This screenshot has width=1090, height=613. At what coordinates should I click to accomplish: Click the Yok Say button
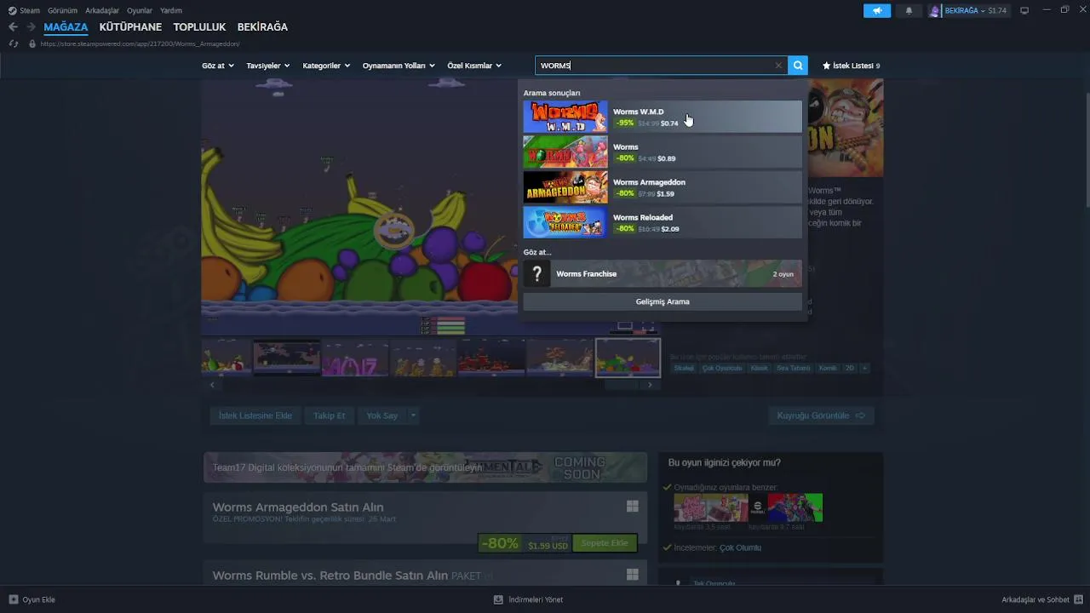(x=382, y=415)
